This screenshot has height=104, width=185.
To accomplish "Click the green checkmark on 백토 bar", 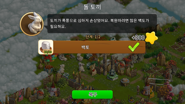I will (x=134, y=47).
